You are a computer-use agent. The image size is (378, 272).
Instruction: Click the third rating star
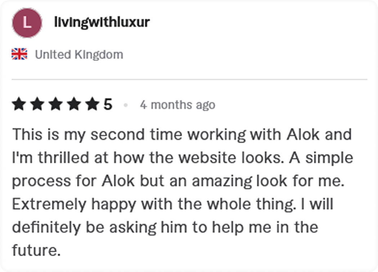[56, 105]
